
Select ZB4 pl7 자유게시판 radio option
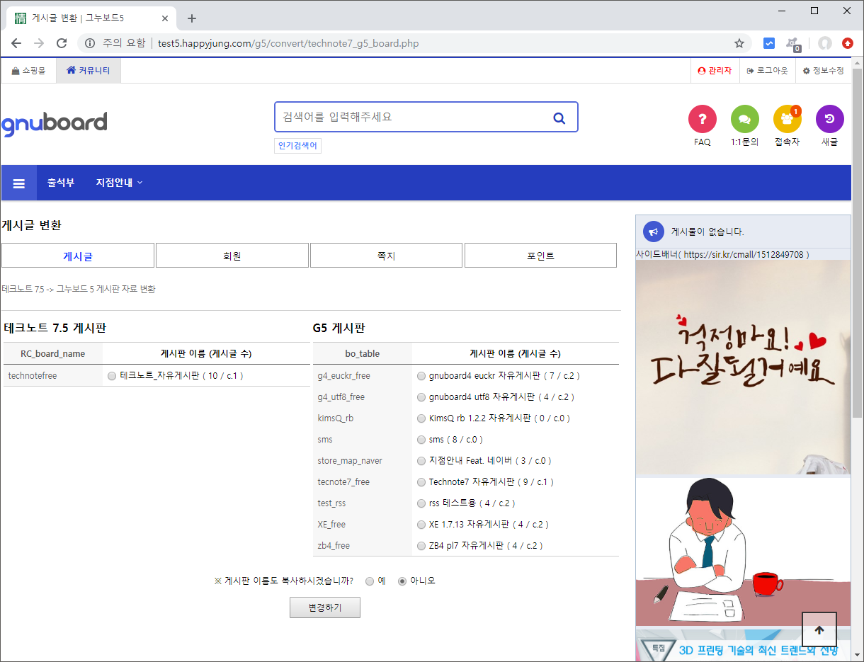(421, 546)
